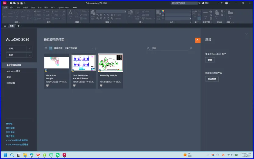
Task: Open the AutoCAD application menu logo
Action: coord(5,3)
